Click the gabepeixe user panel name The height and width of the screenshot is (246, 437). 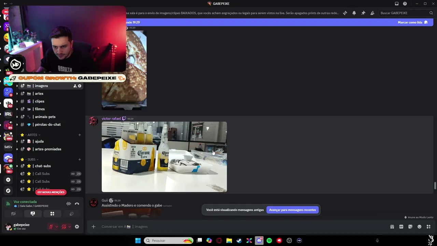point(22,225)
